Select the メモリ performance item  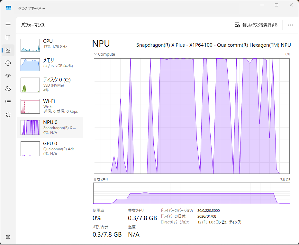tap(50, 64)
